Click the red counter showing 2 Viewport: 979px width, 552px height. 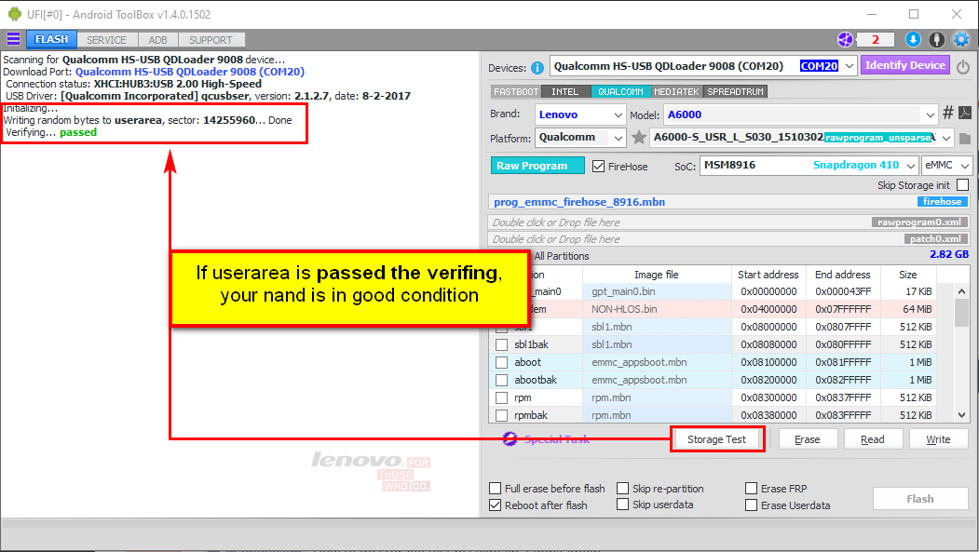tap(876, 40)
